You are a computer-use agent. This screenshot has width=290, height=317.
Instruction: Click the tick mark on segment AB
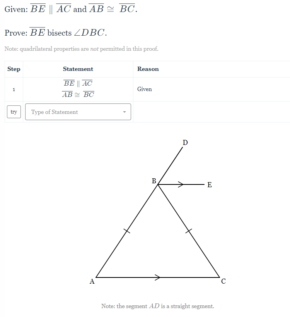pos(128,231)
